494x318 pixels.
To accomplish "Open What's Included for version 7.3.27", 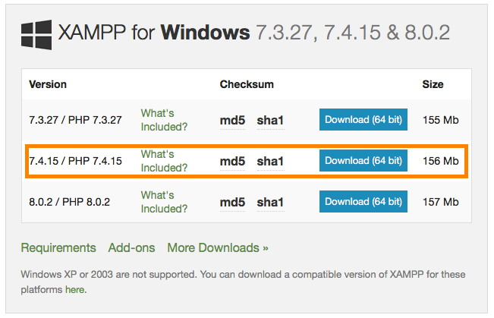I will [164, 120].
